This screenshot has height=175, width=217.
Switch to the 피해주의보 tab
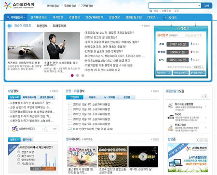[x=59, y=26]
